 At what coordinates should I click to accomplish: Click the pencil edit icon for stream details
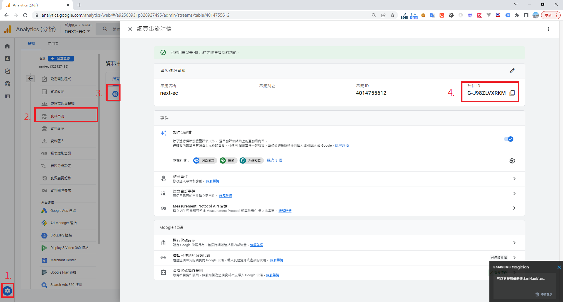tap(512, 71)
